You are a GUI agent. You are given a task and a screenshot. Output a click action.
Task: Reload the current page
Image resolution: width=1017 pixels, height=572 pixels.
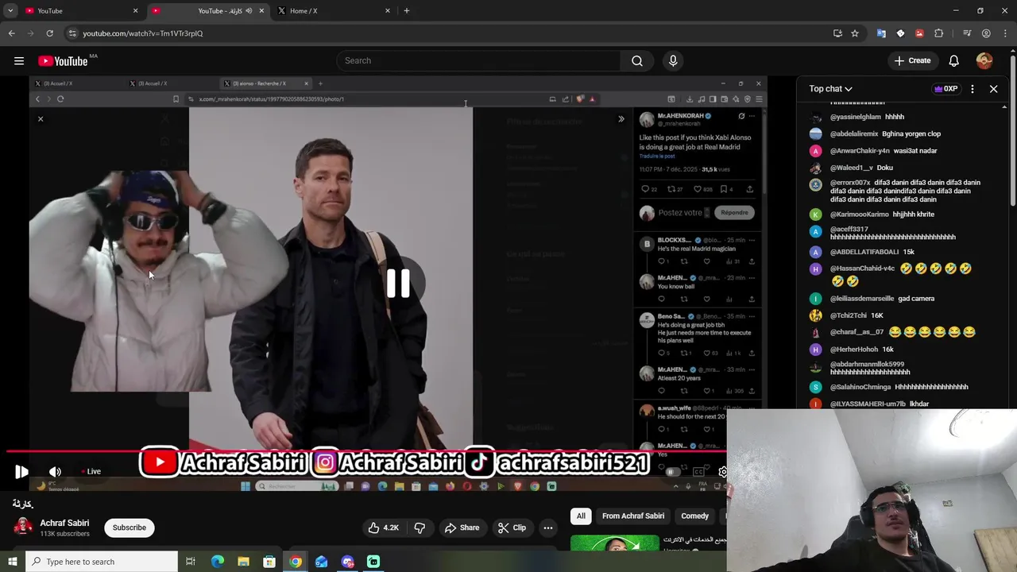(x=49, y=33)
